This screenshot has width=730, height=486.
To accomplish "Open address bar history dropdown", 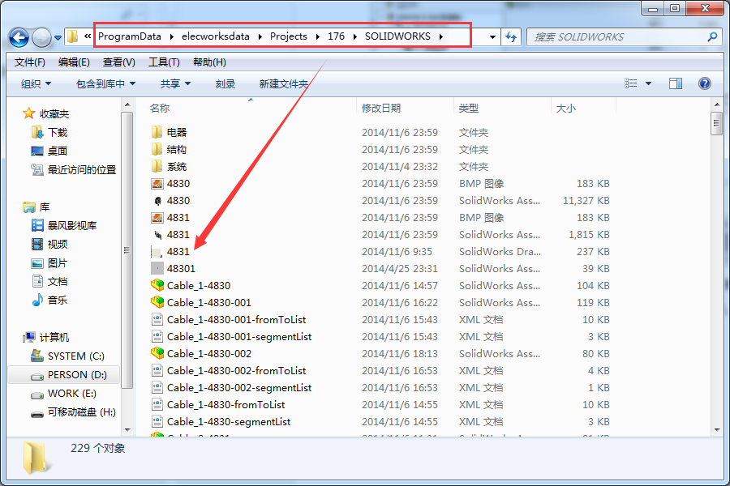I will tap(492, 37).
